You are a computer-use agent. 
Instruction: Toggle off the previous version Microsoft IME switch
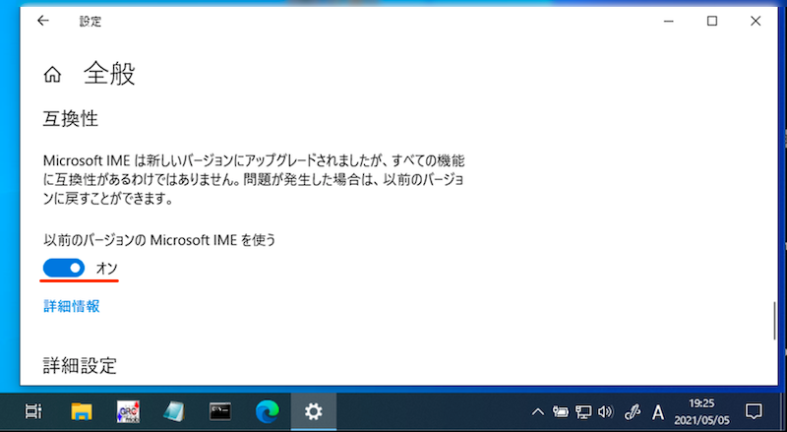(x=65, y=268)
